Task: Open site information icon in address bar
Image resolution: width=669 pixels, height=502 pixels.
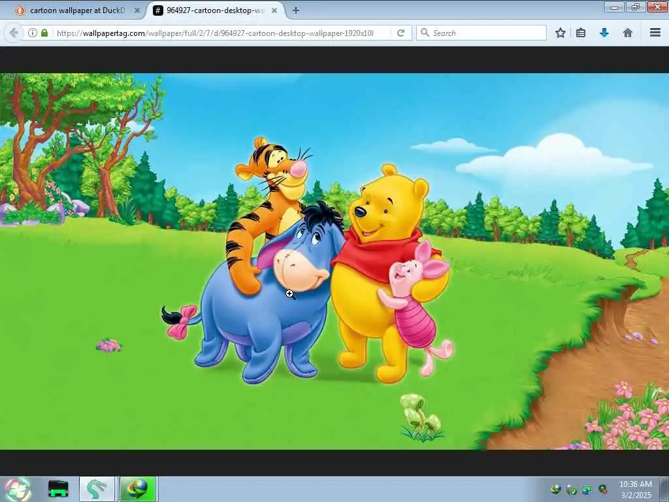Action: [33, 33]
